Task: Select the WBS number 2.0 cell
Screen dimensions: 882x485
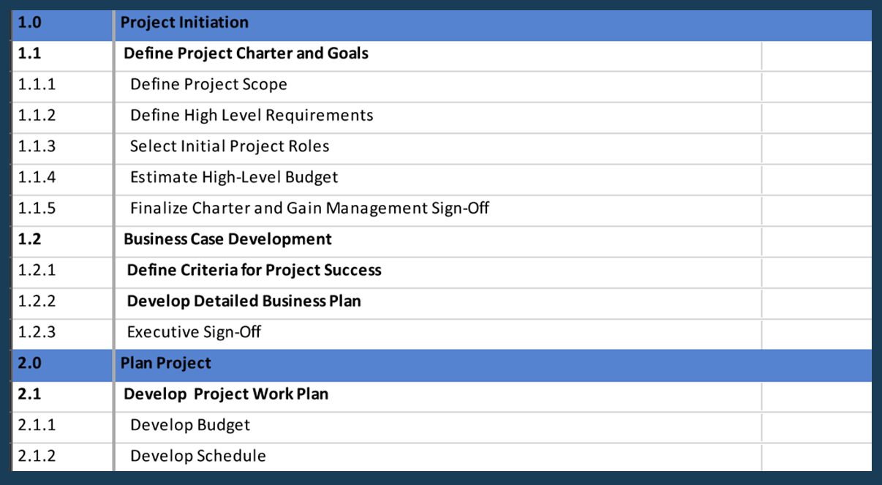Action: [63, 364]
